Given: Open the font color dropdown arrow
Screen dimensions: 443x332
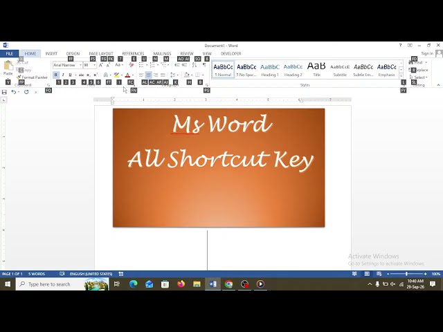Looking at the screenshot, I should point(133,75).
